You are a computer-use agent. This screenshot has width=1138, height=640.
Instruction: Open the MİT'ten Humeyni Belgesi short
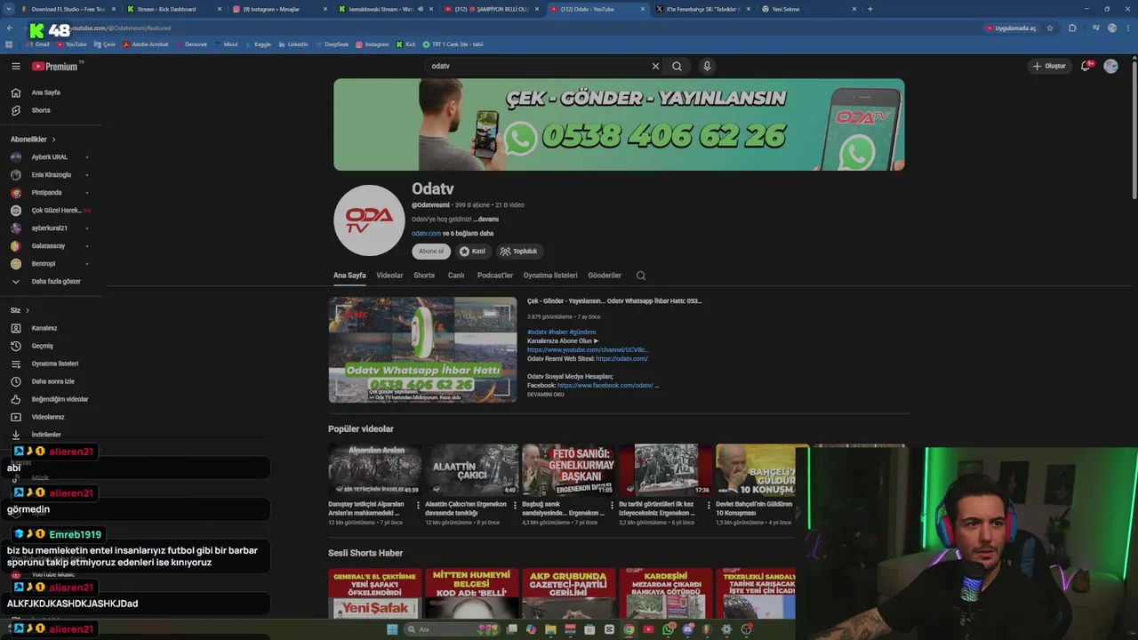pyautogui.click(x=471, y=594)
